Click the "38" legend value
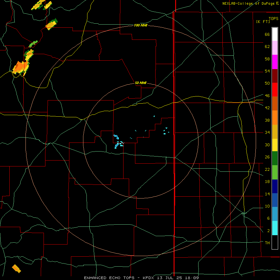The height and width of the screenshot is (280, 280). [267, 120]
